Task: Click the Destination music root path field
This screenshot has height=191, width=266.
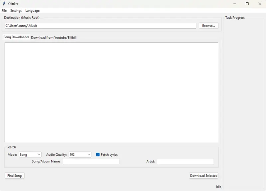Action: 100,26
